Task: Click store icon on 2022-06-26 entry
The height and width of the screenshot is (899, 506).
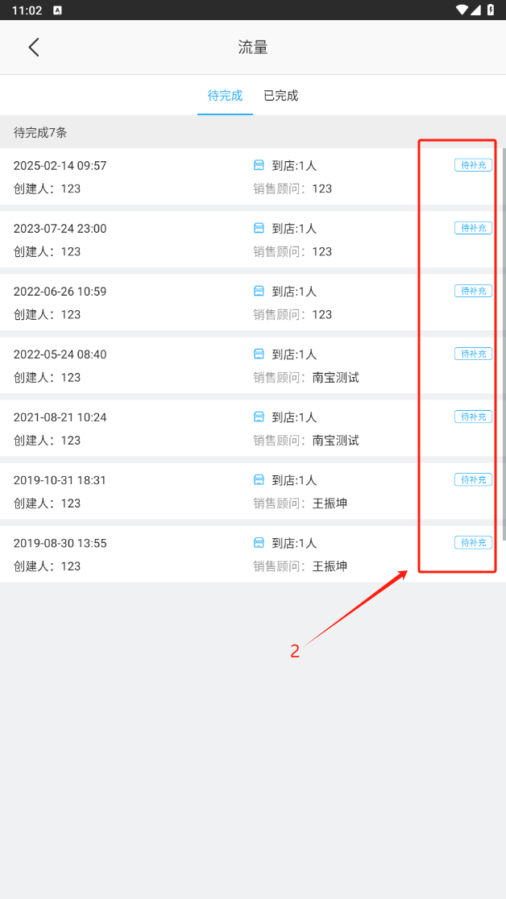Action: point(259,291)
